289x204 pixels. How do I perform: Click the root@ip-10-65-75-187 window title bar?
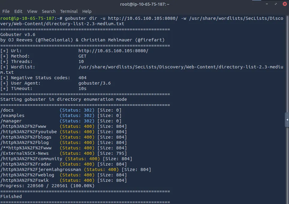(x=144, y=4)
